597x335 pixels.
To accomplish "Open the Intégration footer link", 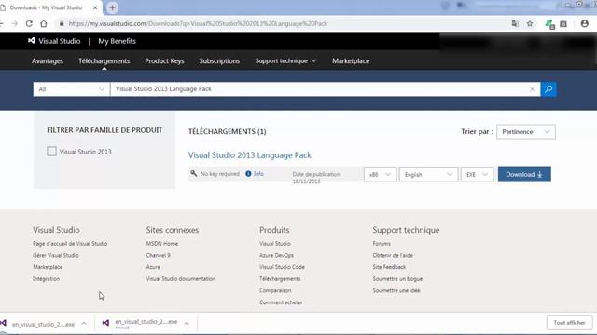I will point(46,279).
